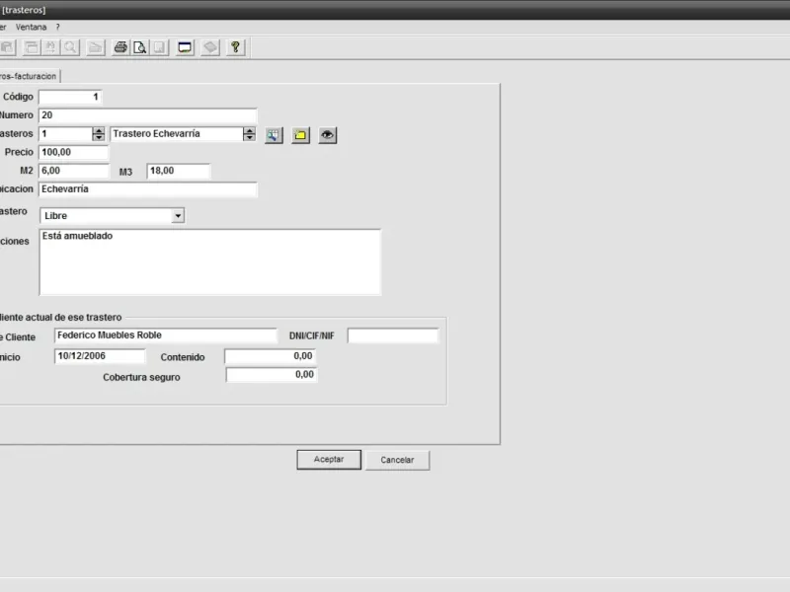Click the 'Contenido' label
The width and height of the screenshot is (790, 592).
183,357
